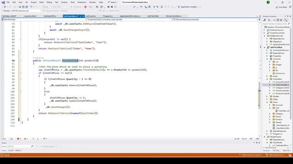
Task: Collapse the Controllers folder
Action: (x=267, y=79)
